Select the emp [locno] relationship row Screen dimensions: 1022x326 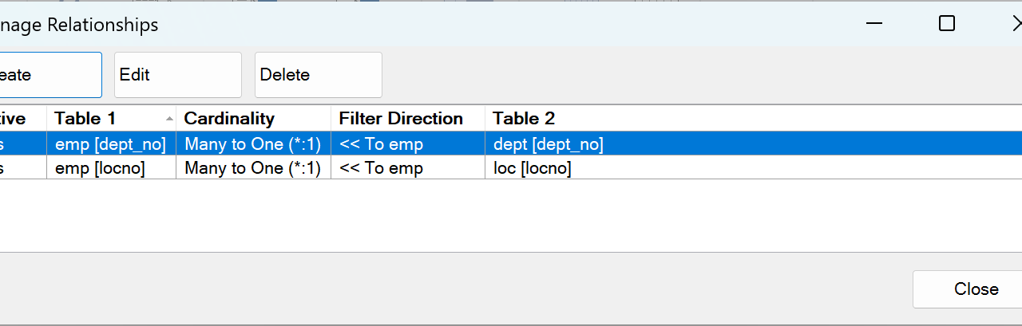click(100, 168)
